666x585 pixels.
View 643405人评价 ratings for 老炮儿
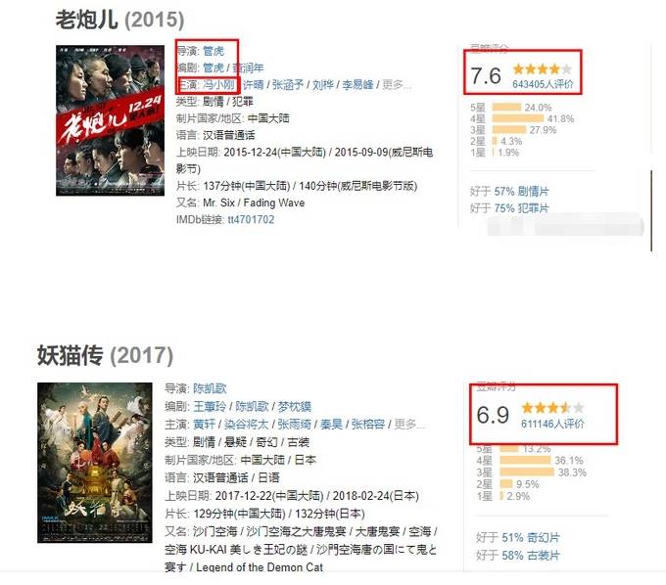(543, 84)
